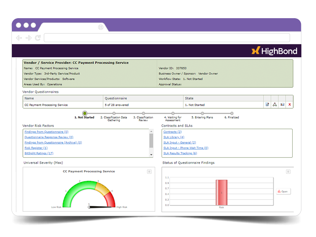Viewport: 316px width, 237px height.
Task: Close the browser tab with the X icon
Action: pos(101,27)
